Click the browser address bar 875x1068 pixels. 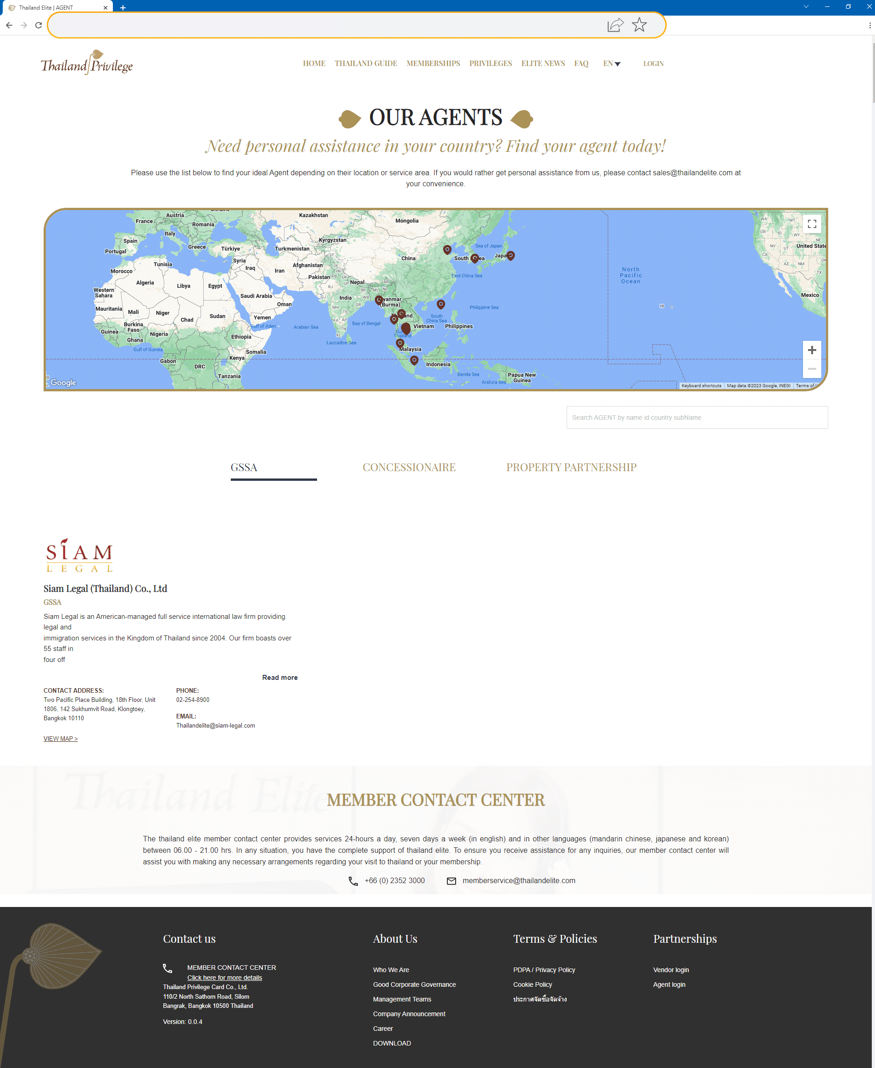[x=328, y=25]
